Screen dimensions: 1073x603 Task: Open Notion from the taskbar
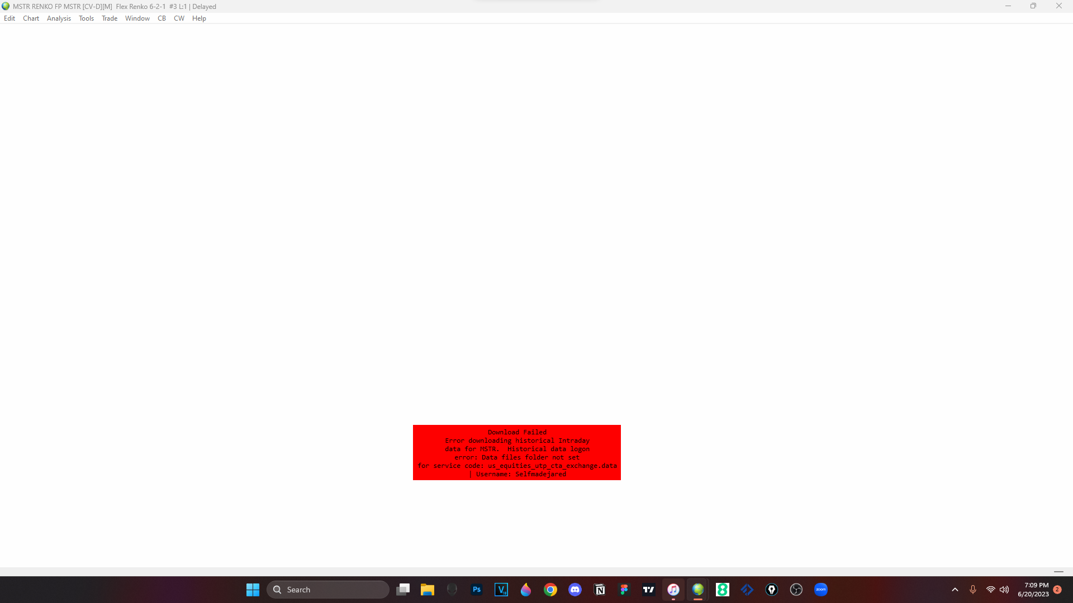600,590
